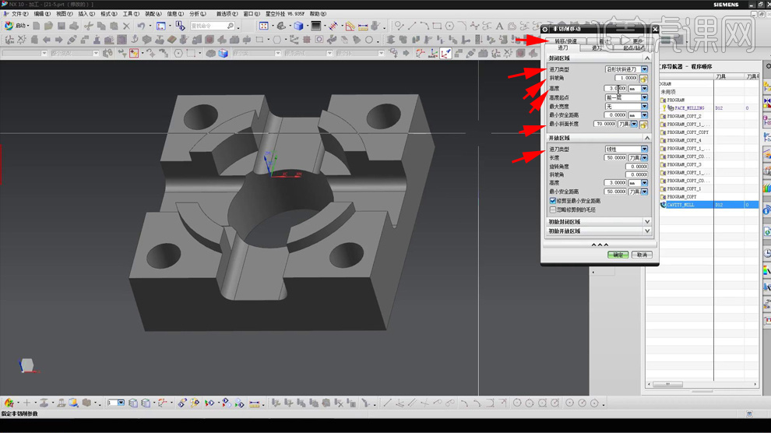The height and width of the screenshot is (433, 771).
Task: Click the lock icon next to 斜坡角 value
Action: pos(643,78)
